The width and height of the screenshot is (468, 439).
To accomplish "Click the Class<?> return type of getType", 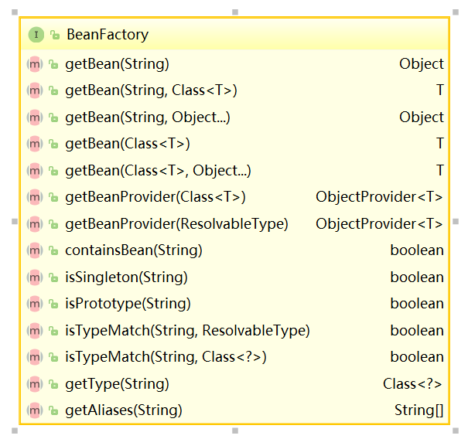I will pos(413,383).
